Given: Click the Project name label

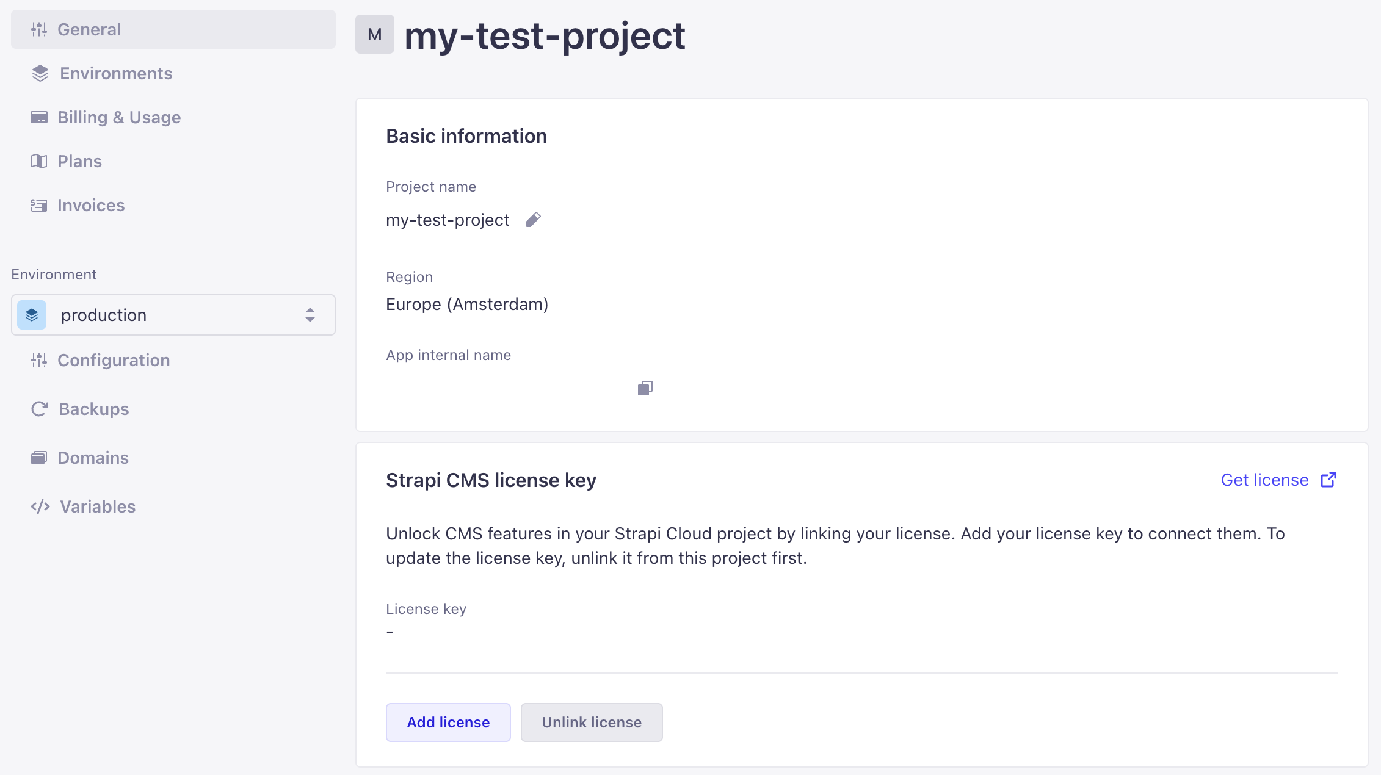Looking at the screenshot, I should pos(431,187).
